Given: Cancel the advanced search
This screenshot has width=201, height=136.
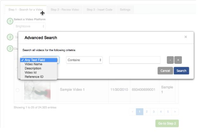Looking at the screenshot, I should 165,71.
